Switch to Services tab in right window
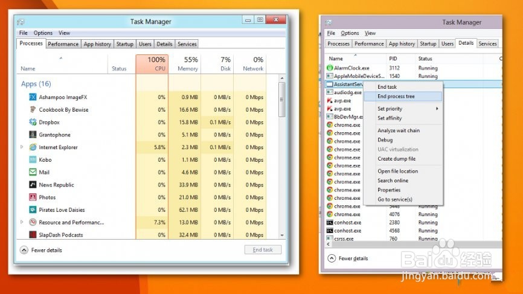 pyautogui.click(x=487, y=43)
